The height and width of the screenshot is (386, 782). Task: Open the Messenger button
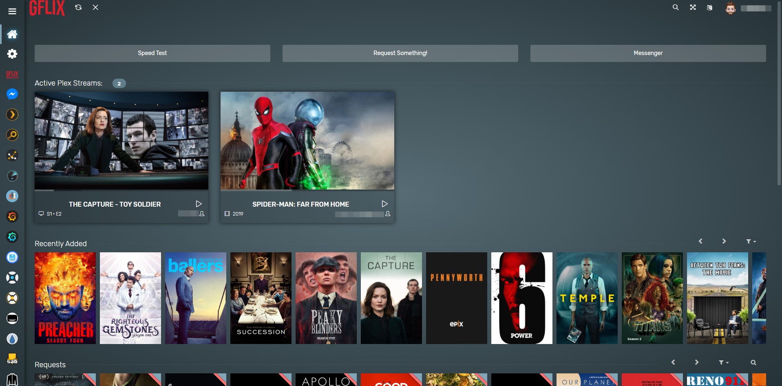click(648, 53)
